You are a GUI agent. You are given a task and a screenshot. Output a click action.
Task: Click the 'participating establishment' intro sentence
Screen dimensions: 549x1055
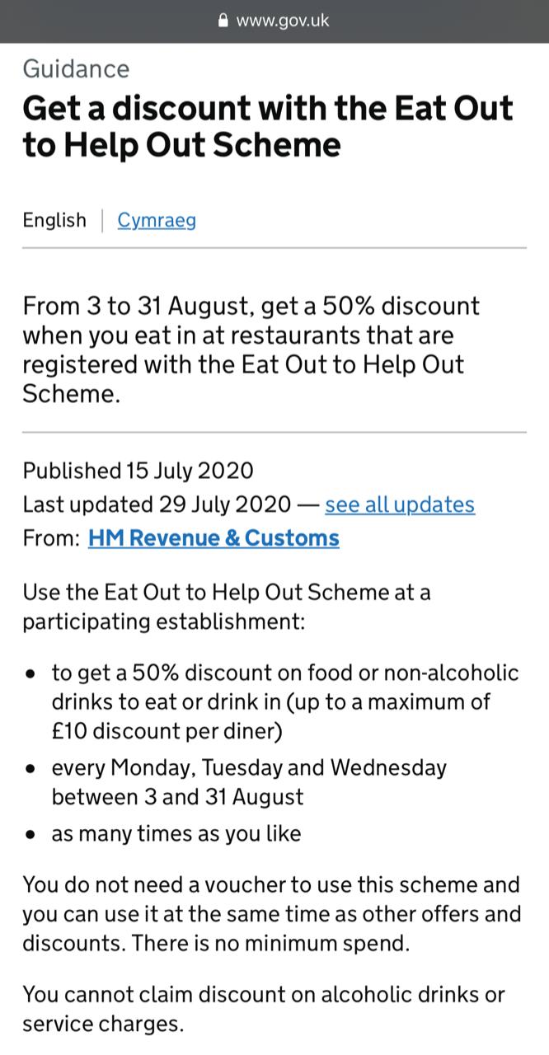pos(227,606)
